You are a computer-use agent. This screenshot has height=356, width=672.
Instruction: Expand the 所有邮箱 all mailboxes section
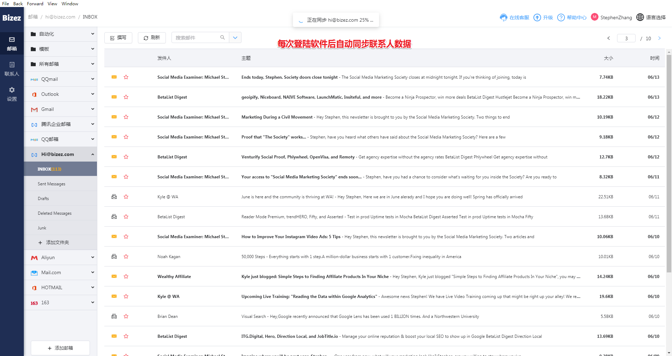pos(93,64)
